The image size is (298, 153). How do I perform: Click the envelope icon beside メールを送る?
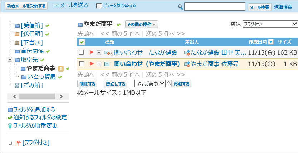[56, 6]
